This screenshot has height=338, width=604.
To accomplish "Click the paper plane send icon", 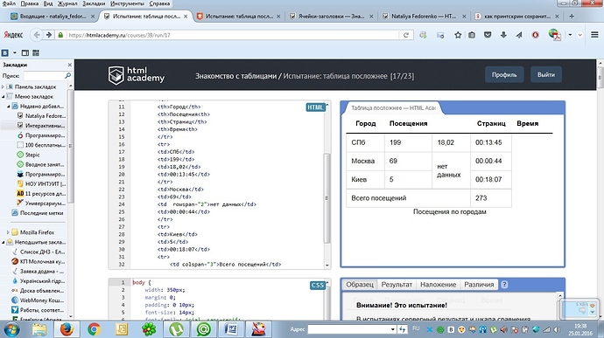I will coord(519,35).
